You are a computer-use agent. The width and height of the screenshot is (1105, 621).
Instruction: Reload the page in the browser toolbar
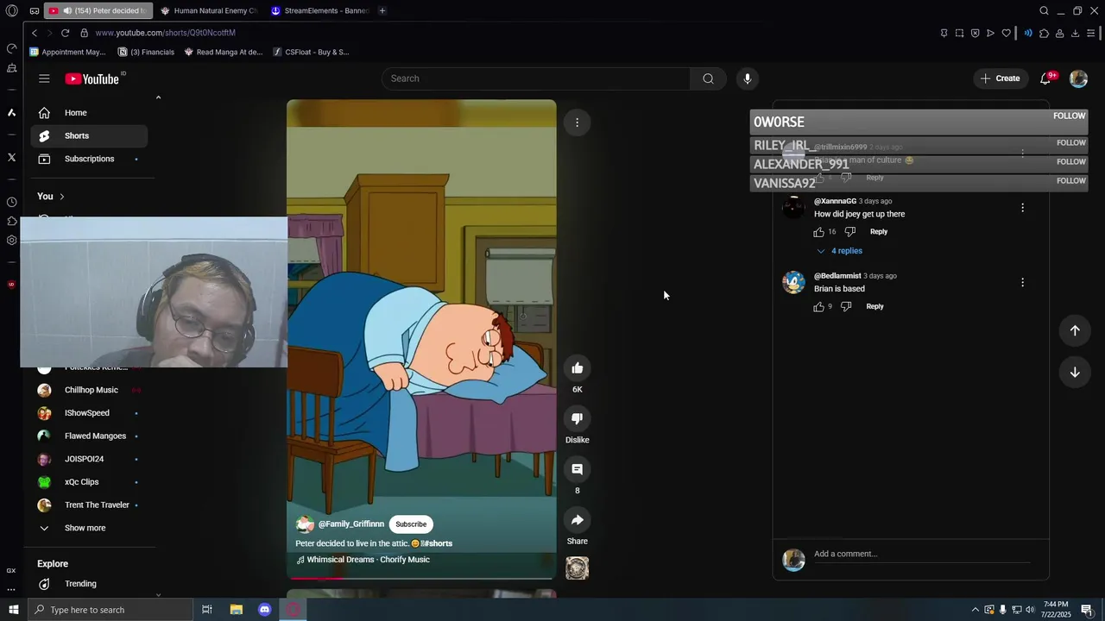point(65,33)
